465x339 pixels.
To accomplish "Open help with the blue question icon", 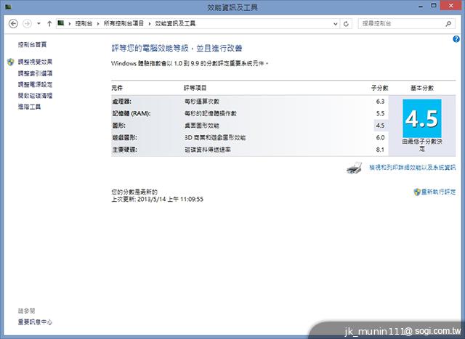I will [456, 38].
